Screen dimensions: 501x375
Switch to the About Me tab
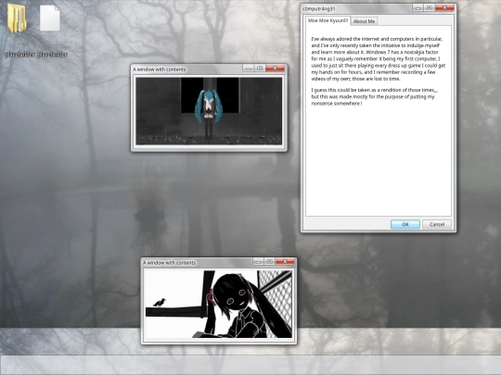tap(364, 21)
